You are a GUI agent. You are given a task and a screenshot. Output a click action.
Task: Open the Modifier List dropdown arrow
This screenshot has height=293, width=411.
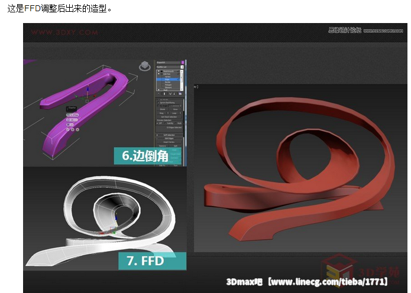[182, 67]
